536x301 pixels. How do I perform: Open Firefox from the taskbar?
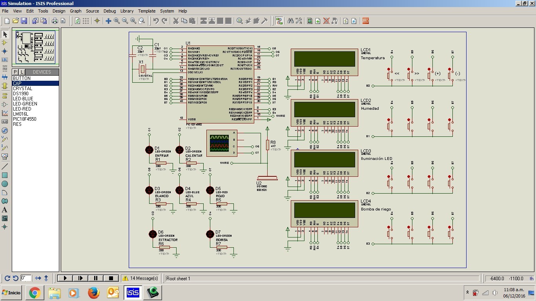(x=93, y=293)
